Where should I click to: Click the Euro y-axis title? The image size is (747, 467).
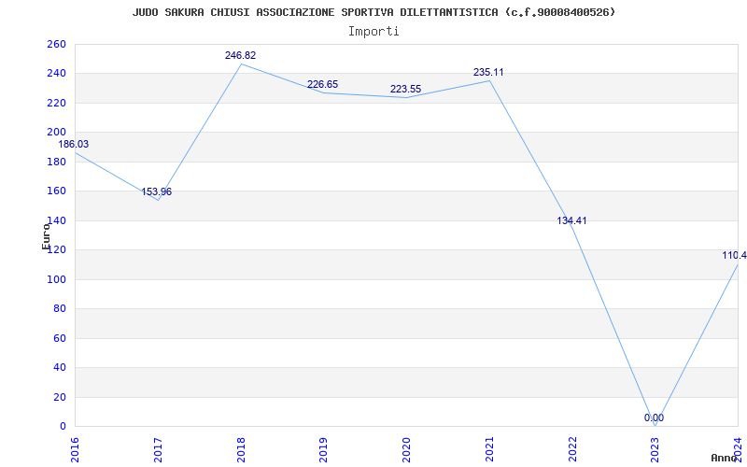pos(46,236)
